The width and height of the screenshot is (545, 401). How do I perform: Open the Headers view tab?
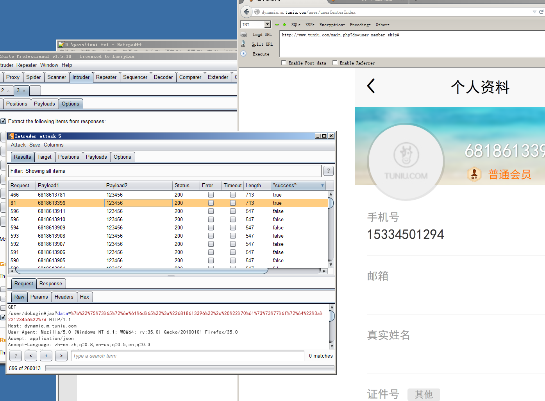coord(64,297)
